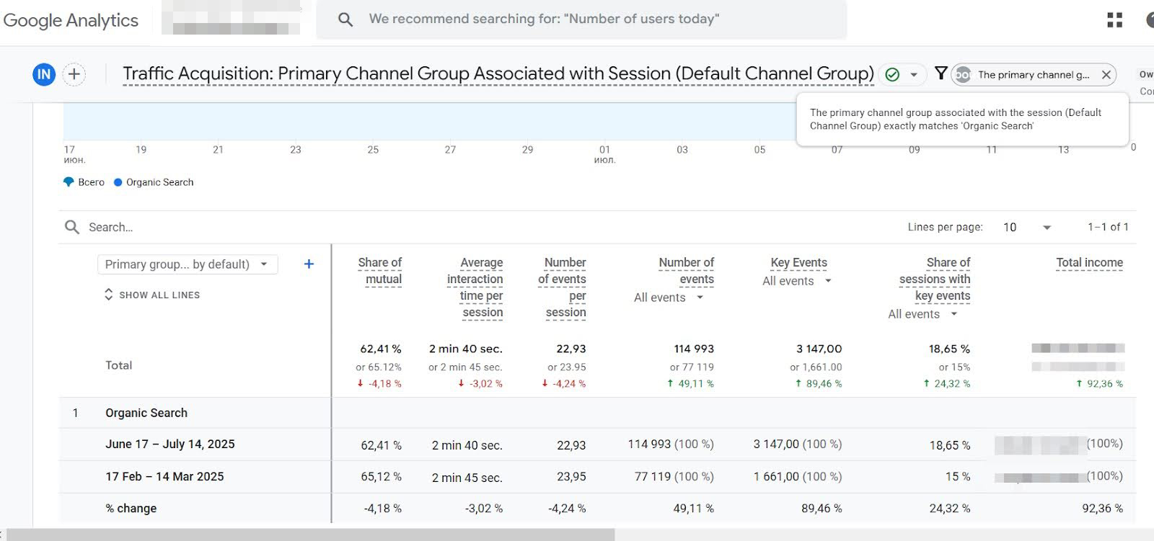Open the Google apps grid icon
This screenshot has width=1154, height=541.
[x=1114, y=20]
